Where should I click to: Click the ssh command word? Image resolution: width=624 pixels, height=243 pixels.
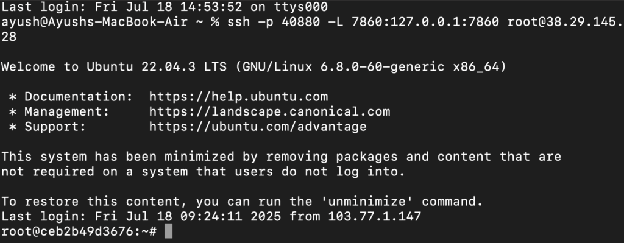coord(239,22)
